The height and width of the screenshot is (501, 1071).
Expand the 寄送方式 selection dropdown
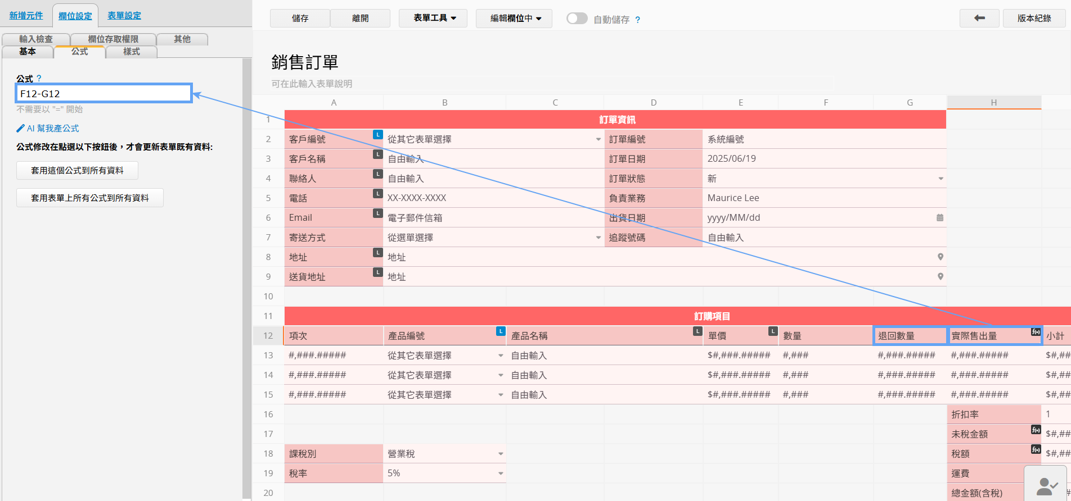[x=598, y=238]
